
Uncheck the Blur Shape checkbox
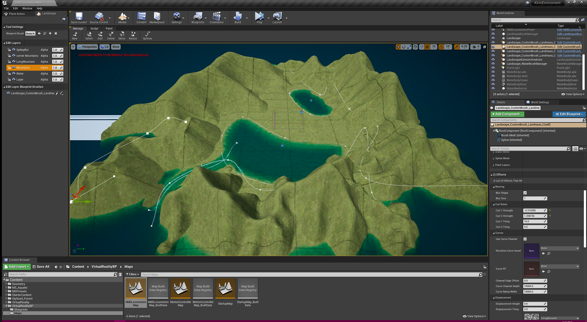coord(525,193)
